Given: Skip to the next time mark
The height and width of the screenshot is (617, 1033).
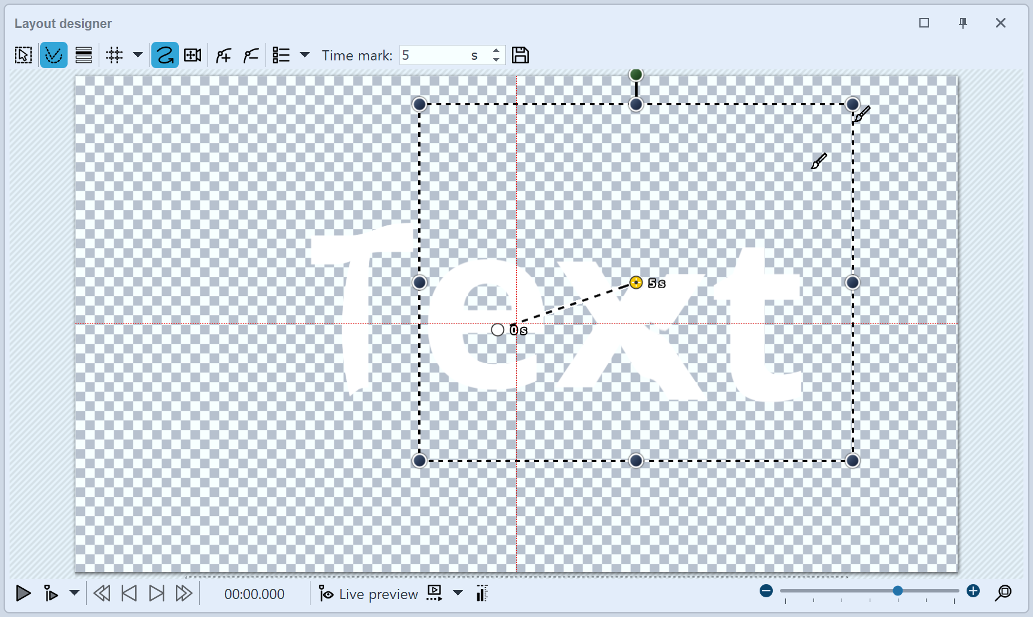Looking at the screenshot, I should pos(157,593).
